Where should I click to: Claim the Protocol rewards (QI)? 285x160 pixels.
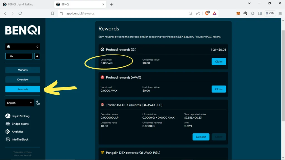tap(219, 61)
